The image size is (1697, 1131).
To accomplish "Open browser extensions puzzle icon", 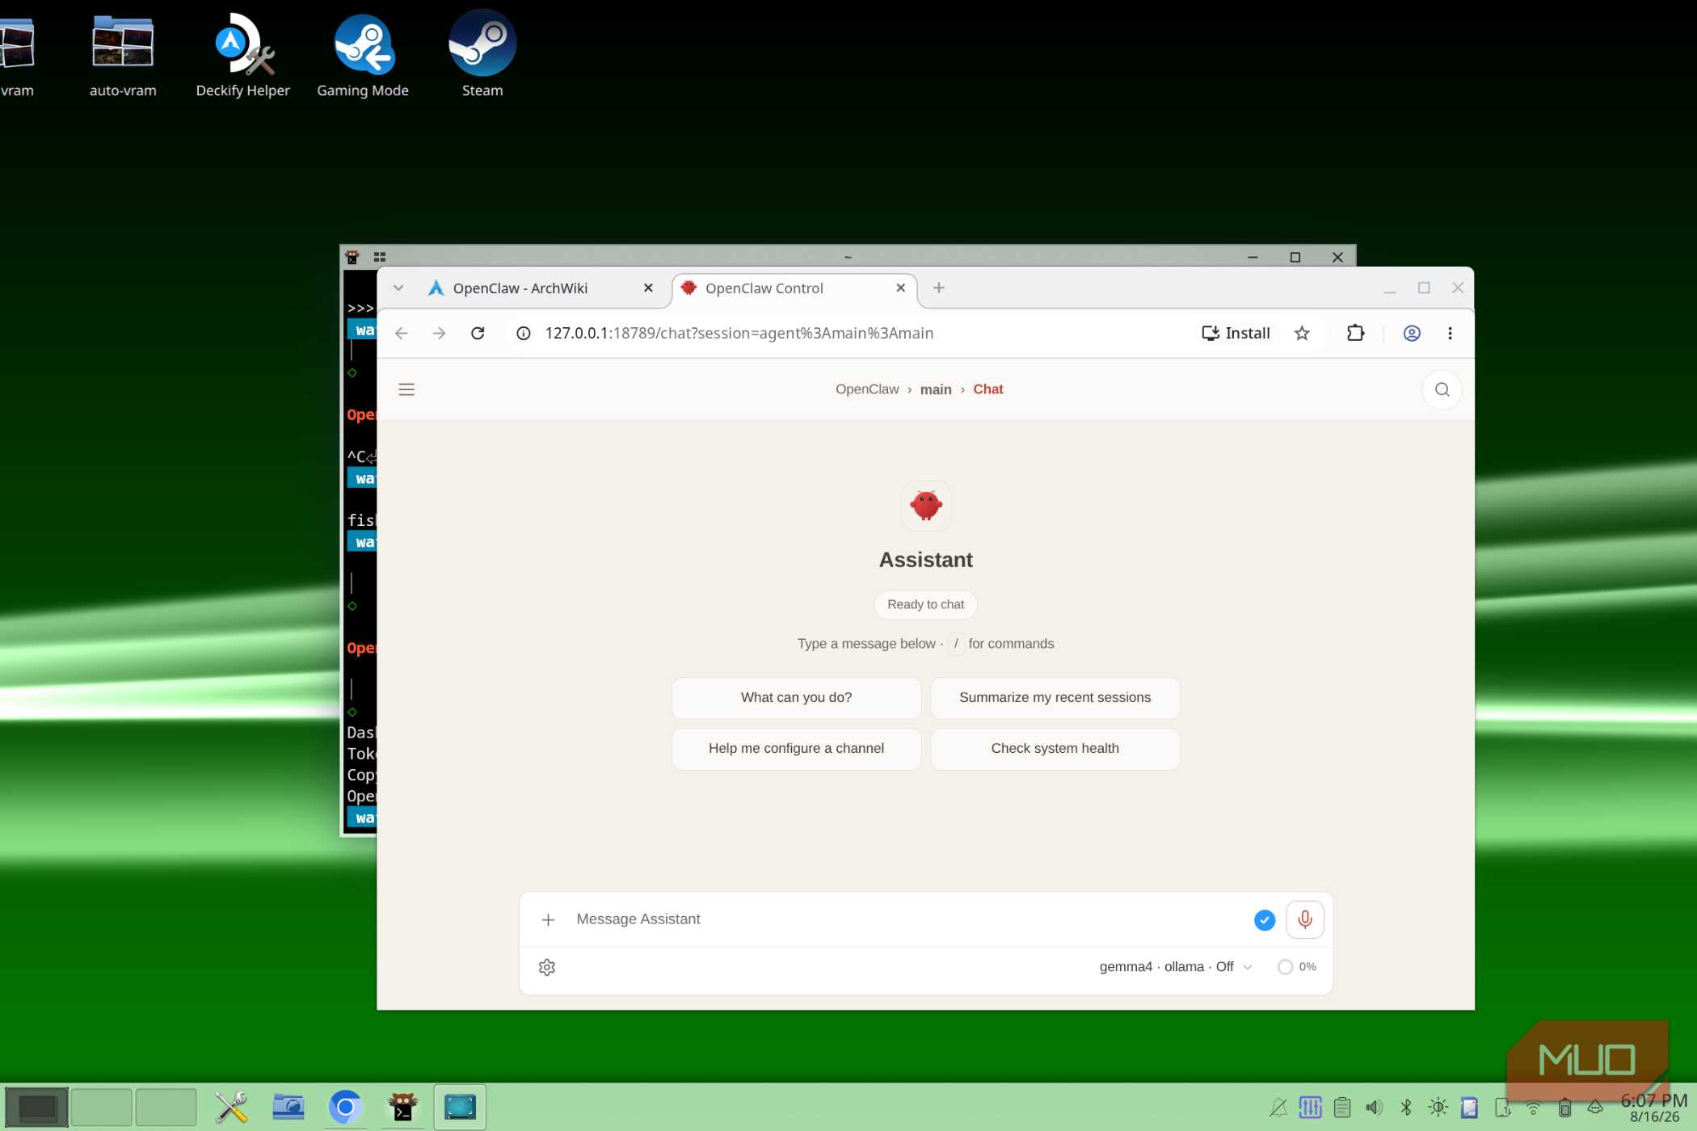I will (1355, 333).
